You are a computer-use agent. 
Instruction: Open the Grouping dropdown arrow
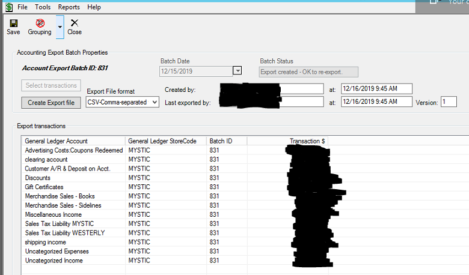point(60,27)
